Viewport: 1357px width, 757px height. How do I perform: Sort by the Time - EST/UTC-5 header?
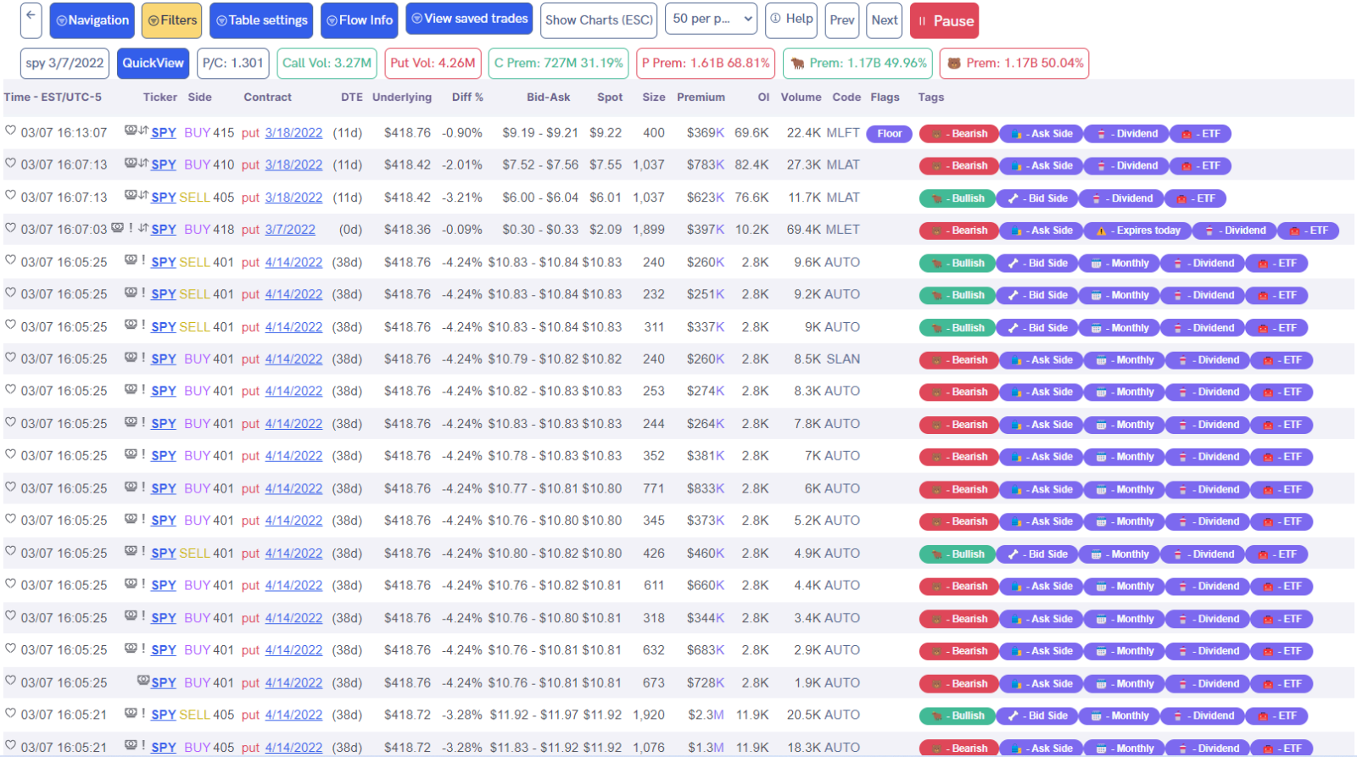tap(53, 97)
